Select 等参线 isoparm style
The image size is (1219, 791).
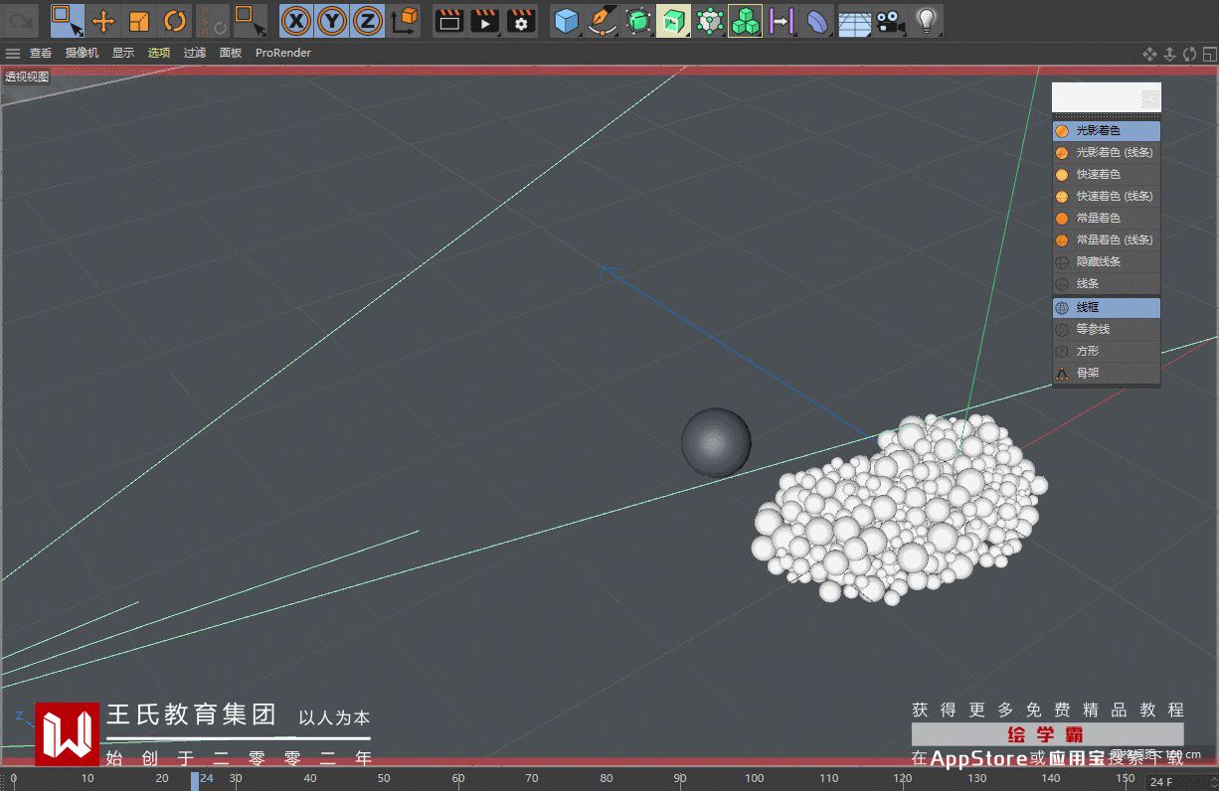tap(1107, 329)
